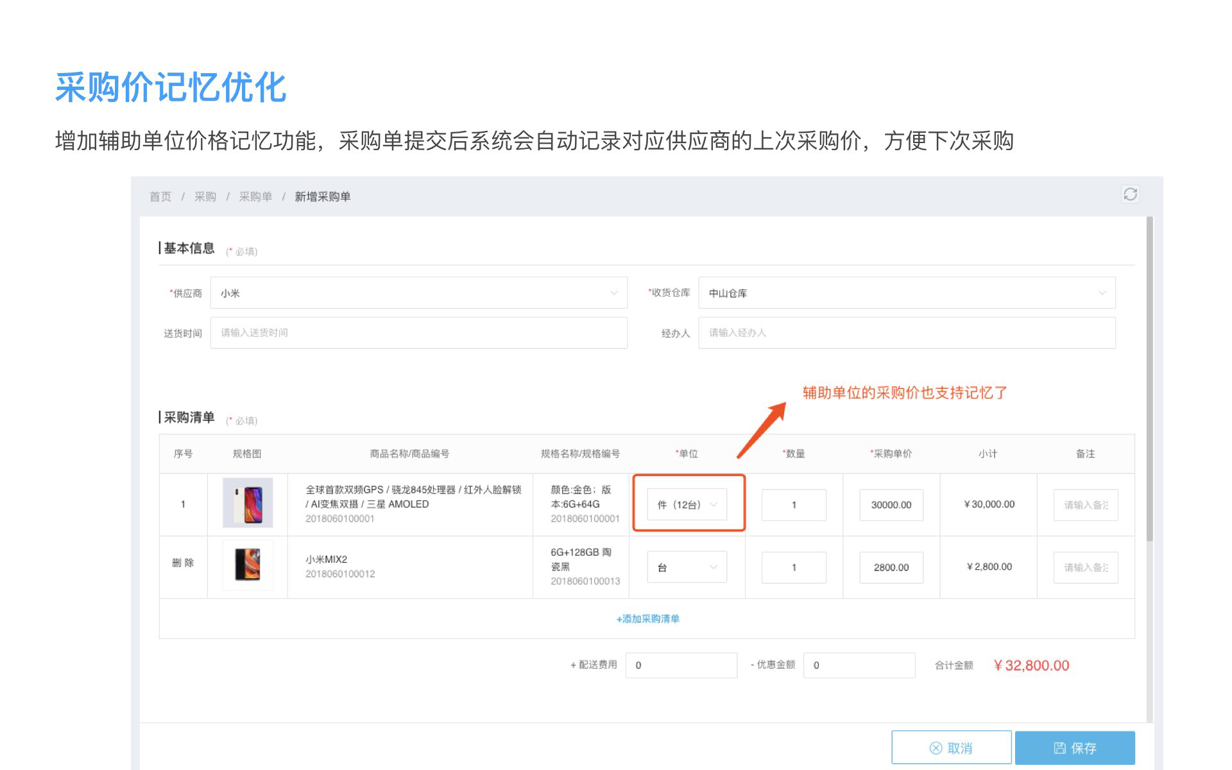This screenshot has width=1232, height=770.
Task: Click the 经办人 handler input field
Action: tap(906, 333)
